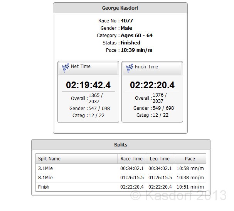Click the Finished status value
Image resolution: width=234 pixels, height=211 pixels.
[130, 43]
